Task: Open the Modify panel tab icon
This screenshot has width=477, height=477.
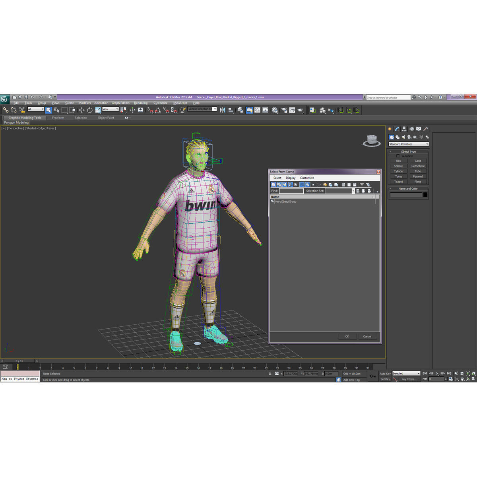Action: (x=397, y=129)
